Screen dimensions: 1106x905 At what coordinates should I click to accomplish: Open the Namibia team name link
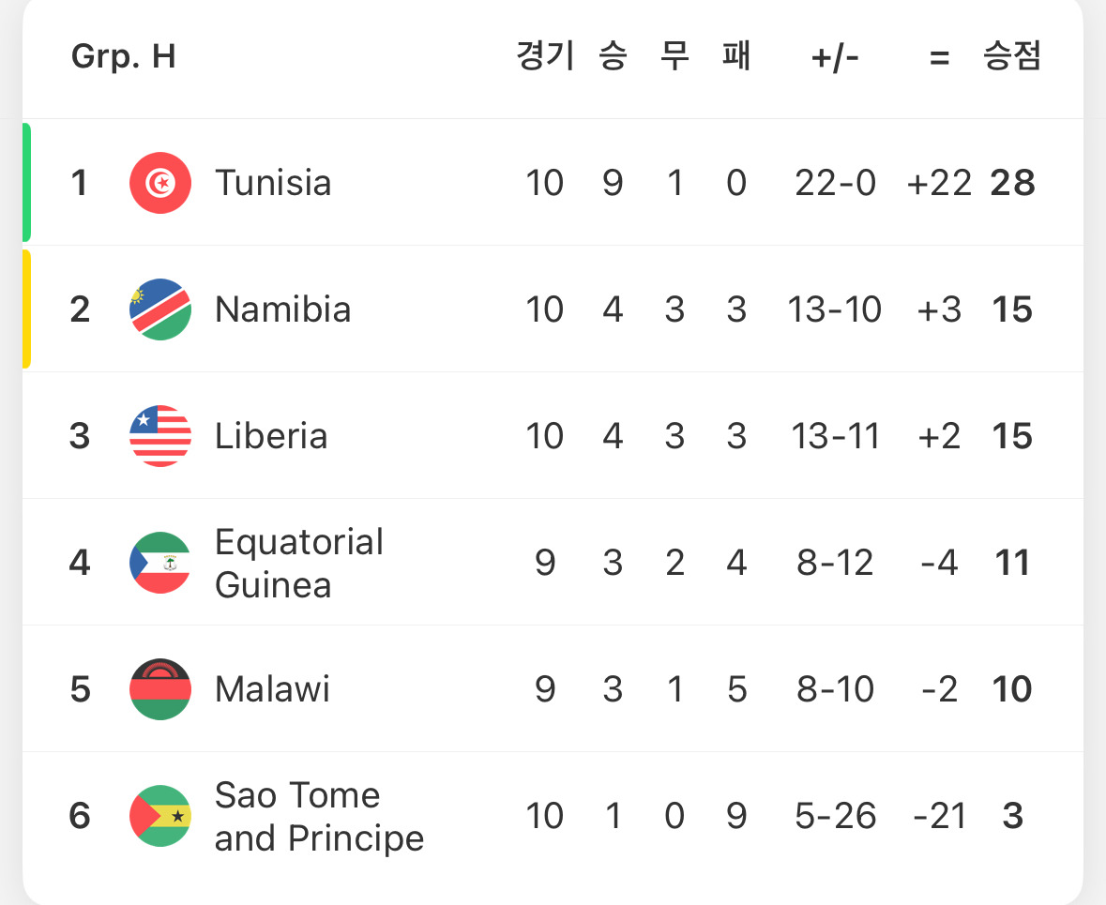click(282, 309)
